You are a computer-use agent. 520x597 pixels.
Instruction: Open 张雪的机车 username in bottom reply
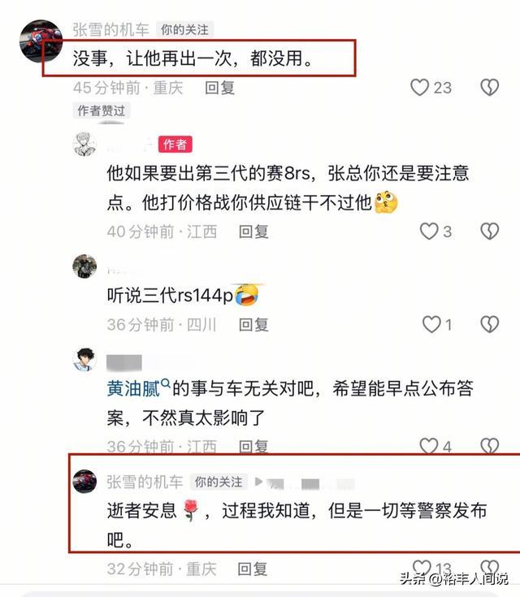tap(145, 482)
